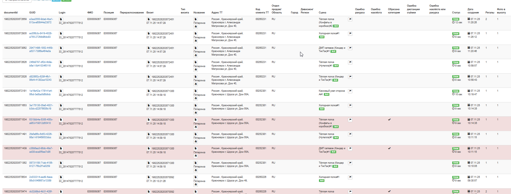Click calendar icon beside creation time 11:26:12

coord(469,33)
